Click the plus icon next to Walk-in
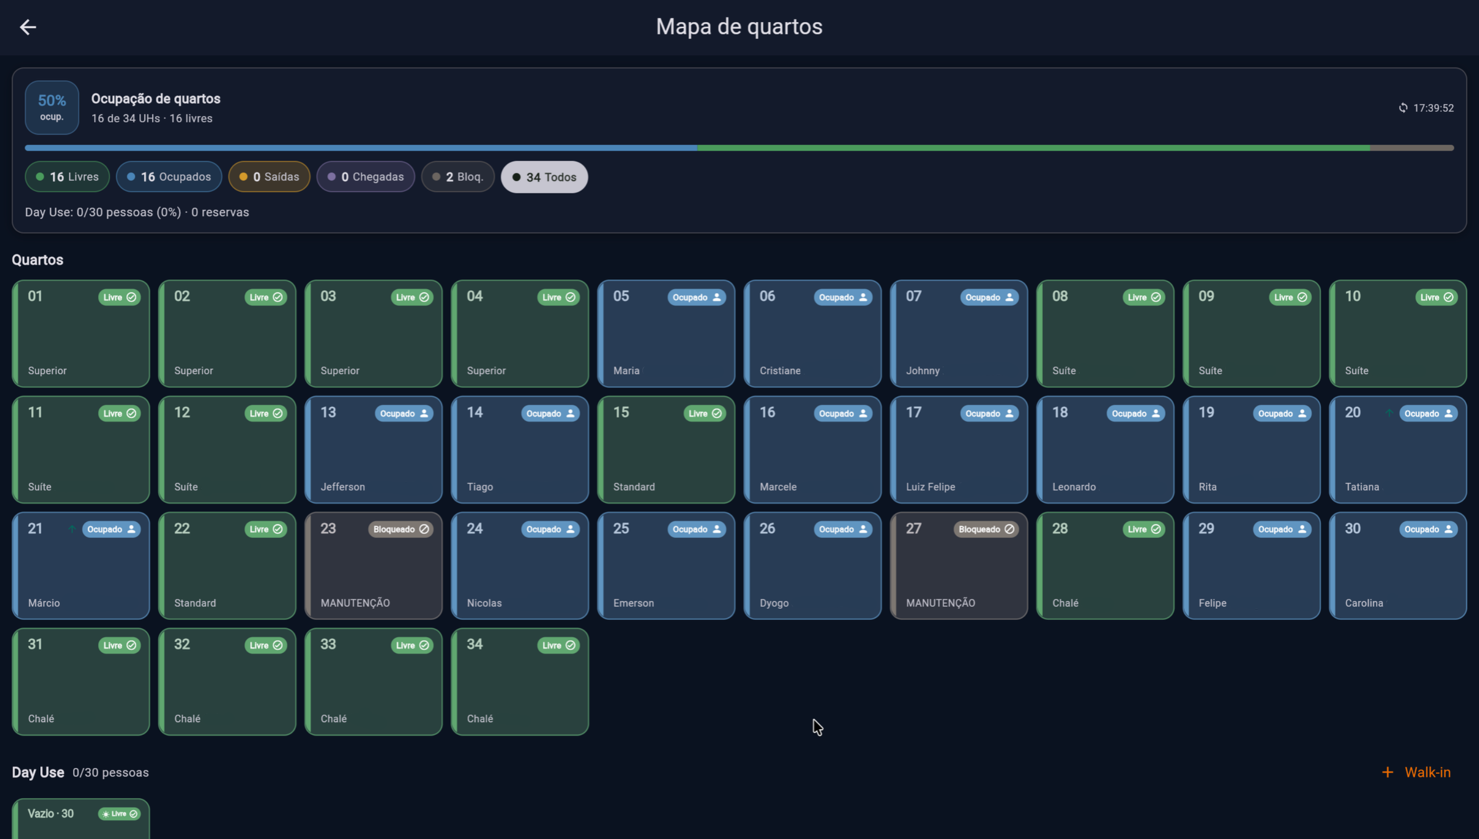Viewport: 1479px width, 839px height. click(x=1387, y=772)
